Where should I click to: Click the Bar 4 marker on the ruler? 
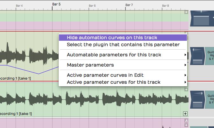pos(19,6)
